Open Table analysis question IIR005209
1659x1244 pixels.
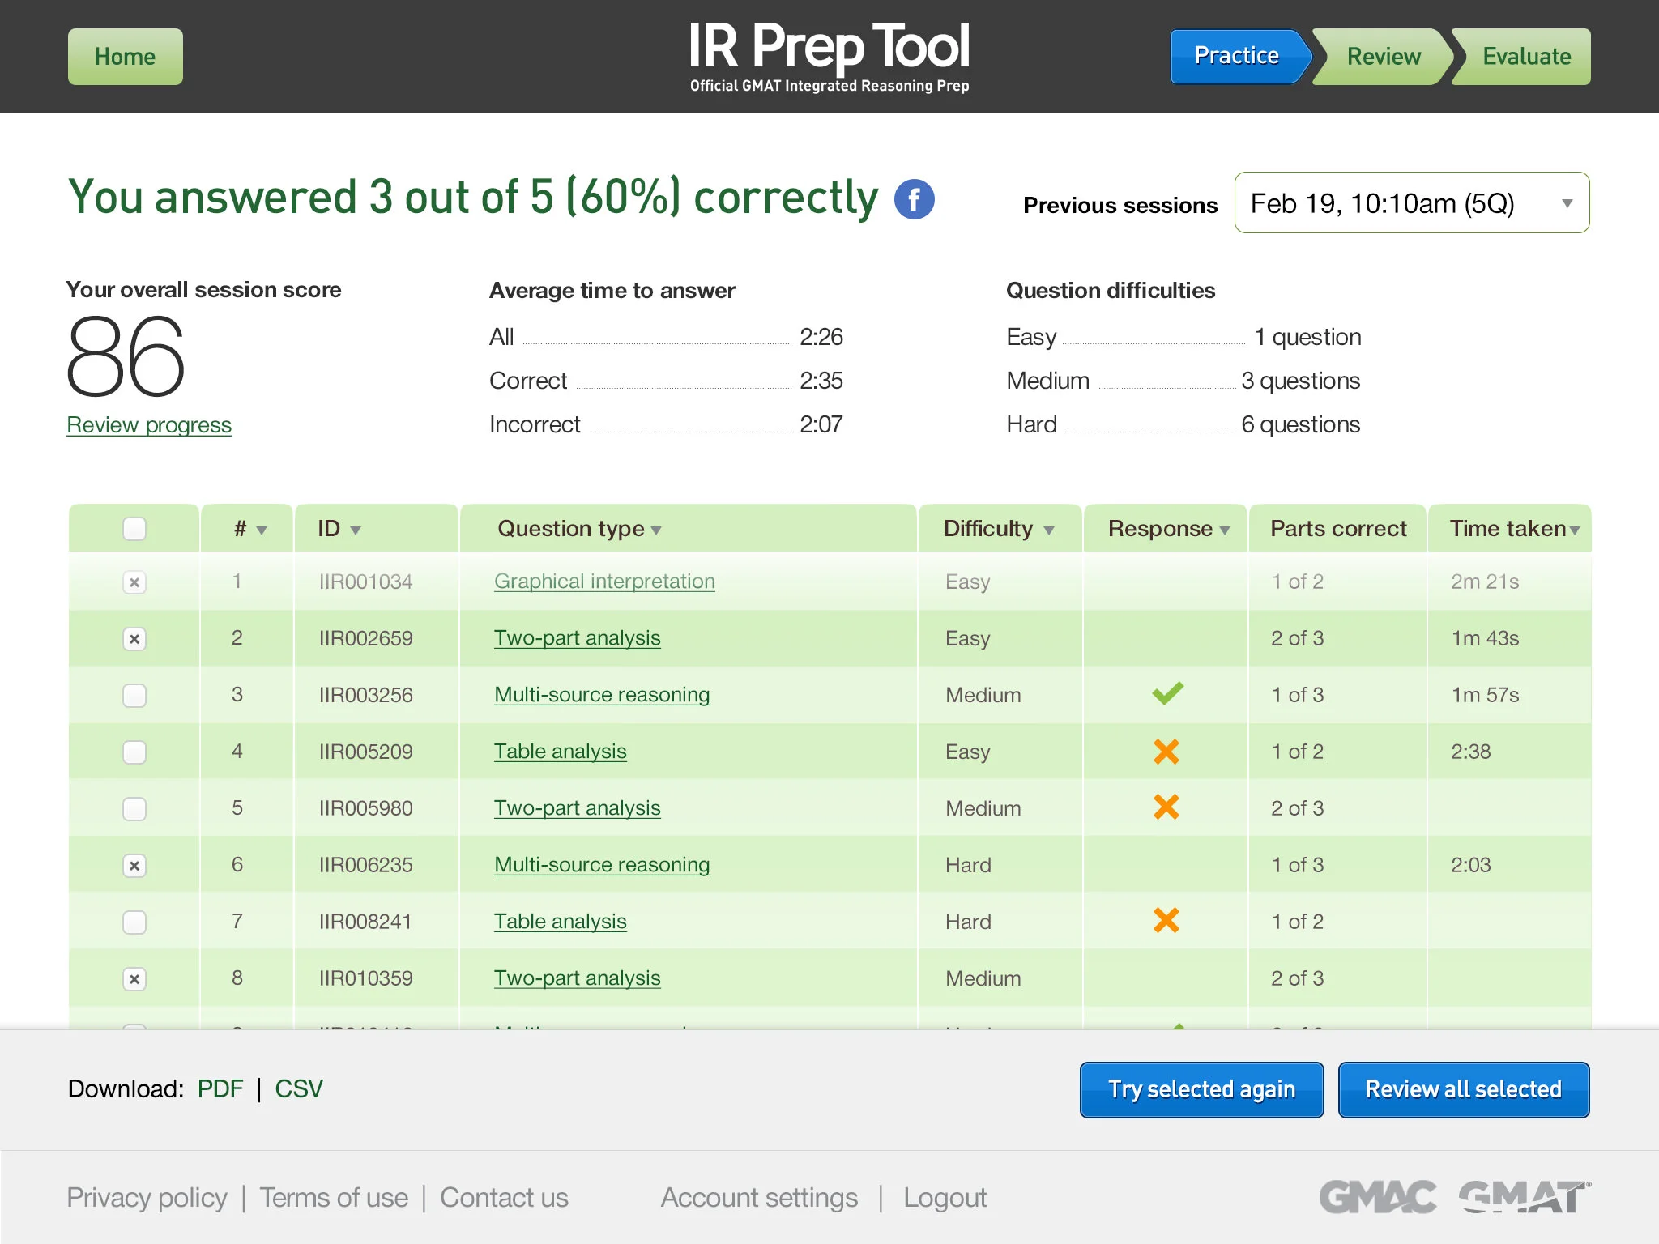(560, 752)
